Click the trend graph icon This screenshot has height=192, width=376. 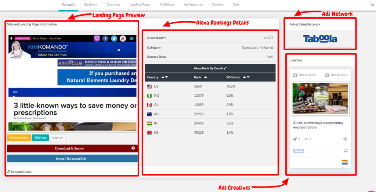coord(306,139)
